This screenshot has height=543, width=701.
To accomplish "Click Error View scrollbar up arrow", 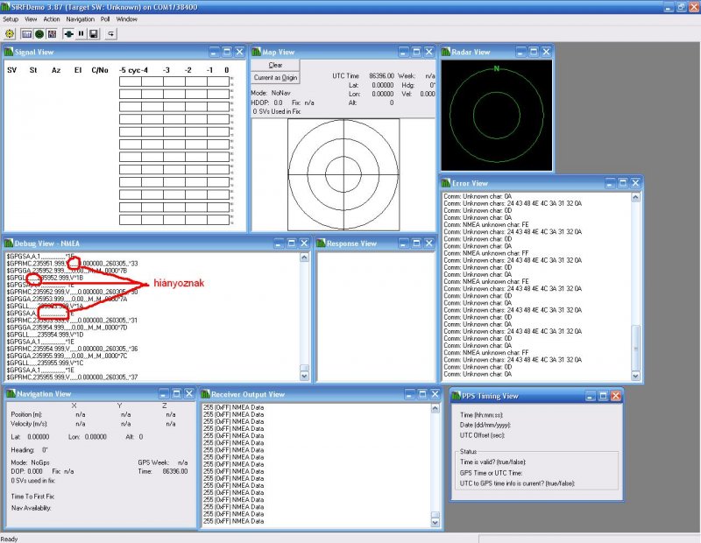I will pos(636,197).
